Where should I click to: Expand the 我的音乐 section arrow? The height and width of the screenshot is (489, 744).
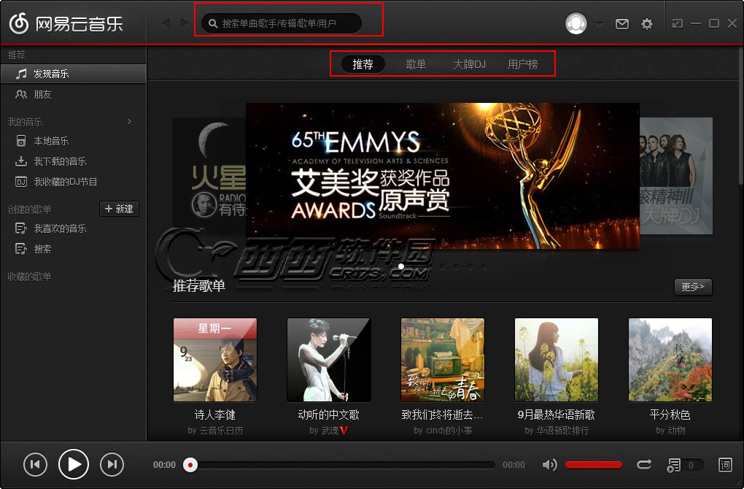[129, 122]
